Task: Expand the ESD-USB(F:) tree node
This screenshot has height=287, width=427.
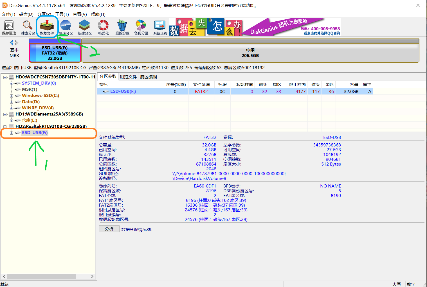Action: (11, 133)
